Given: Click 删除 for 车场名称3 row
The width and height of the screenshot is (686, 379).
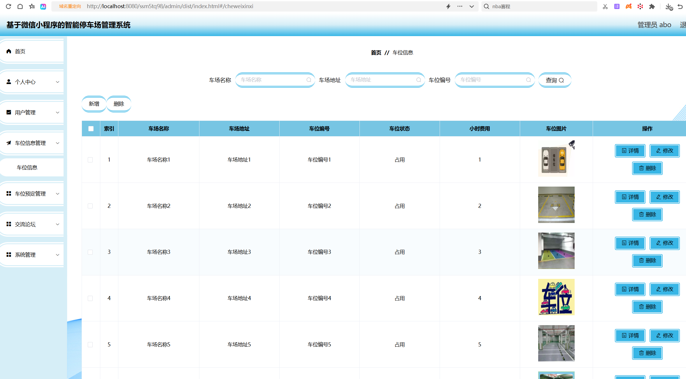Looking at the screenshot, I should click(647, 261).
